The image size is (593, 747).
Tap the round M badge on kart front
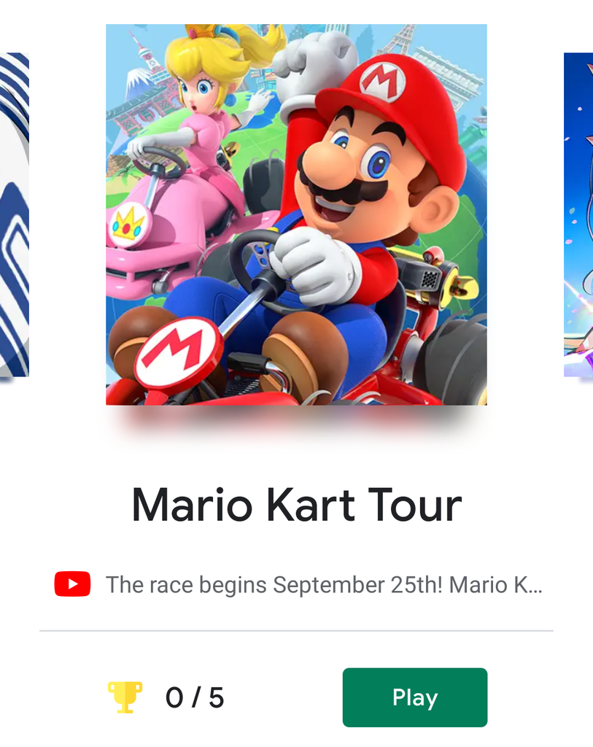(x=179, y=352)
